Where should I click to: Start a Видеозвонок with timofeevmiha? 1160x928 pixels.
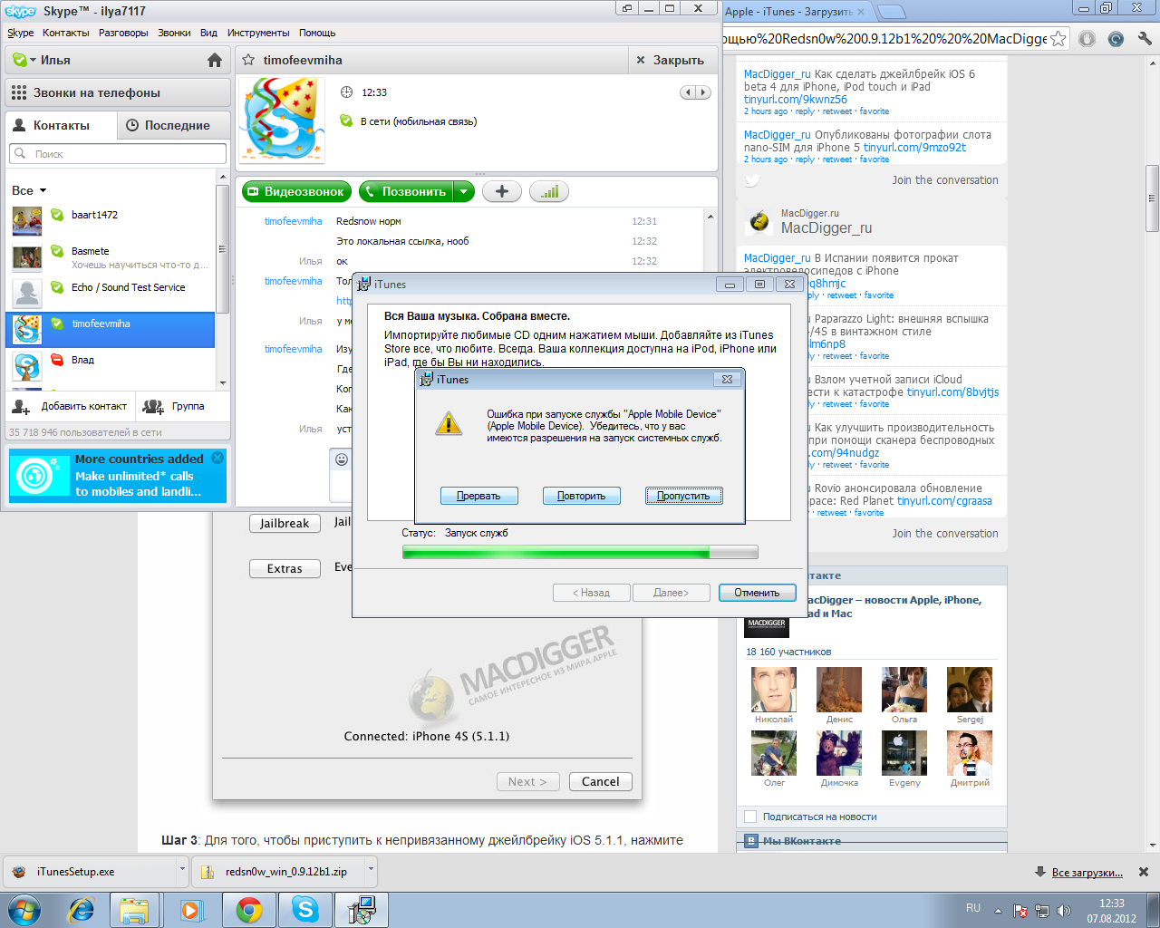coord(296,191)
